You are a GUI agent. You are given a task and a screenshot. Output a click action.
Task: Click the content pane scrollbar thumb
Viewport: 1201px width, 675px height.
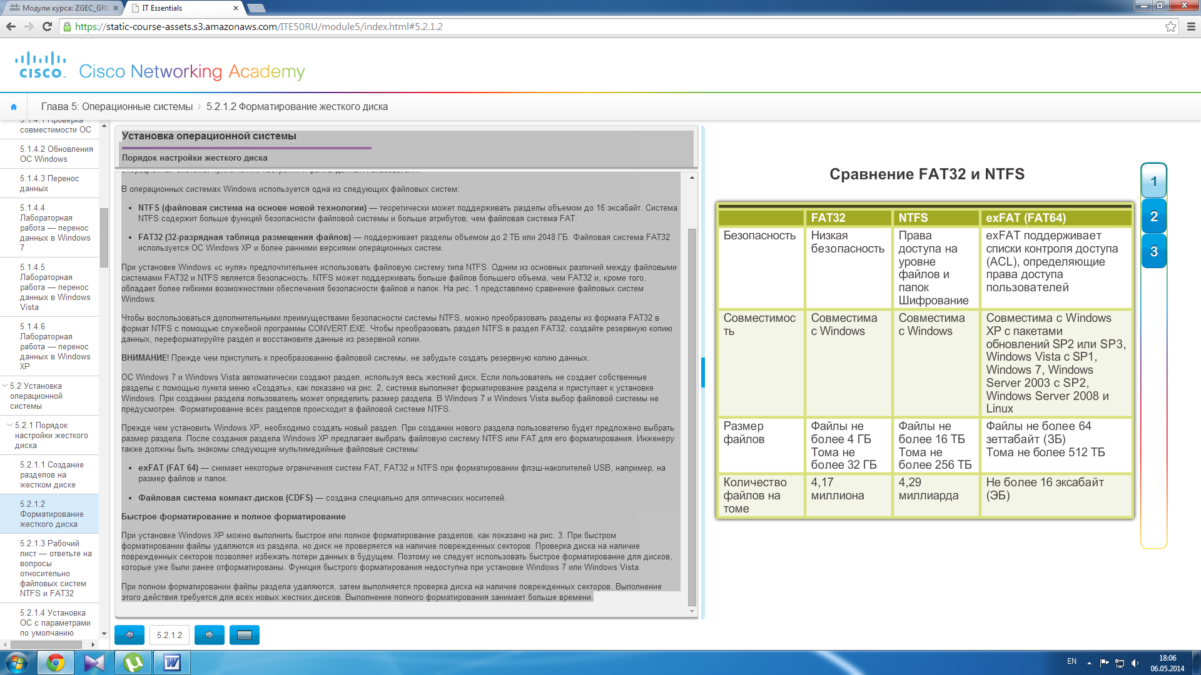pyautogui.click(x=692, y=417)
